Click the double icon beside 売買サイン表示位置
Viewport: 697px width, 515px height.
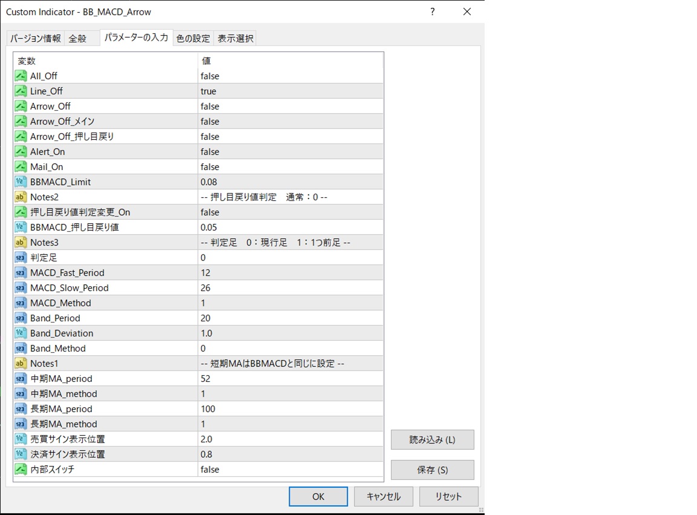coord(21,439)
